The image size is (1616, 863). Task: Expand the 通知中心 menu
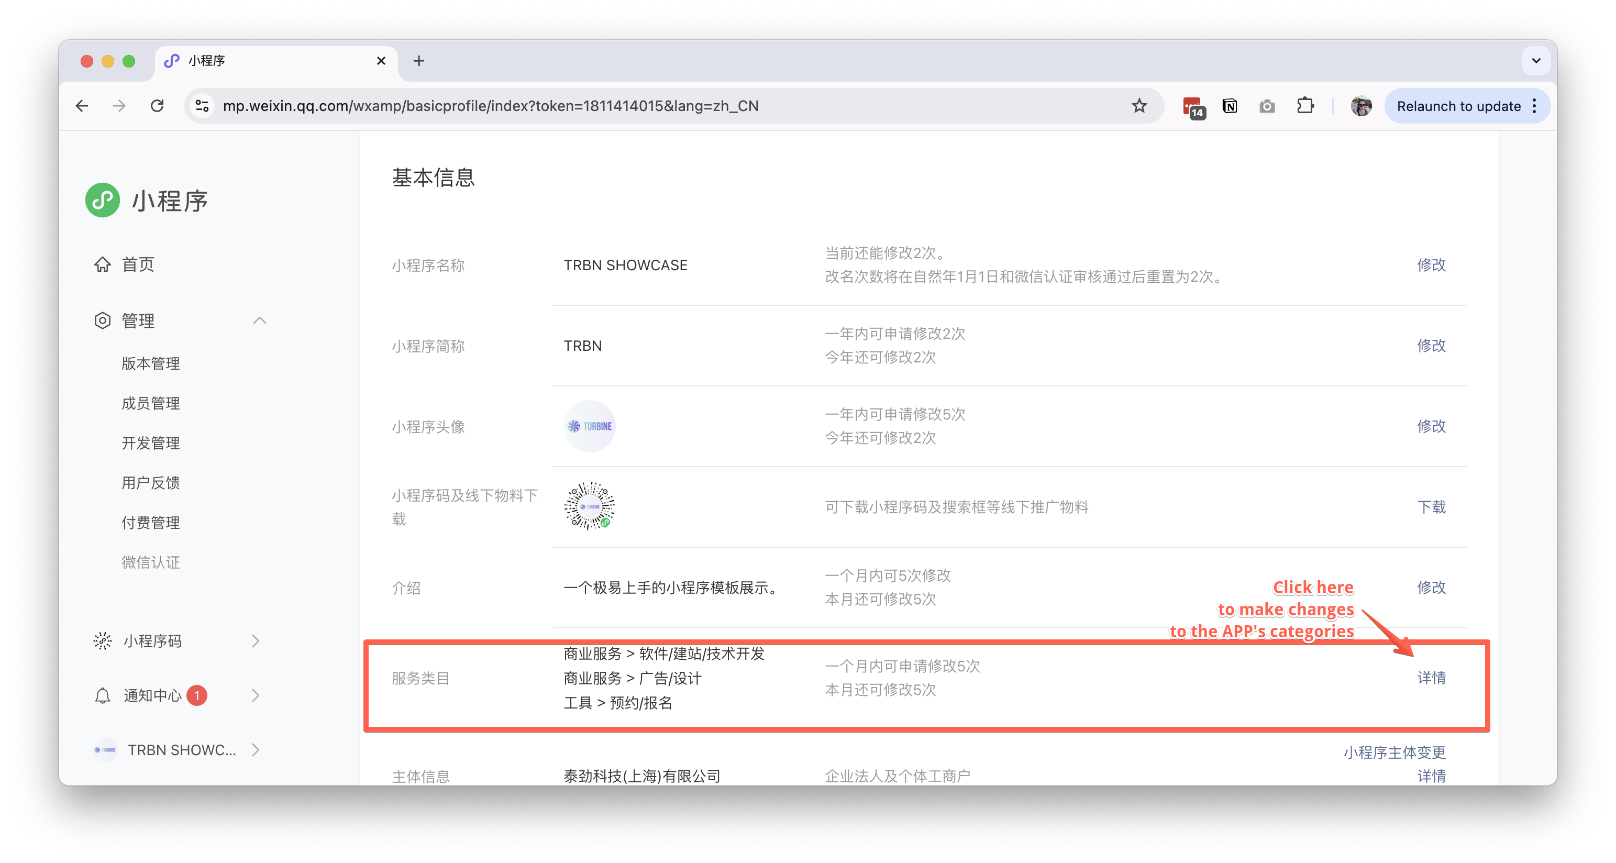coord(254,695)
